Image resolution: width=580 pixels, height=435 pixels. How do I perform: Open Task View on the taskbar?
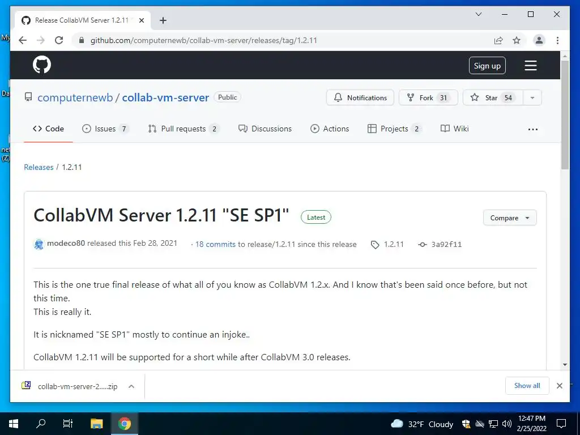68,424
